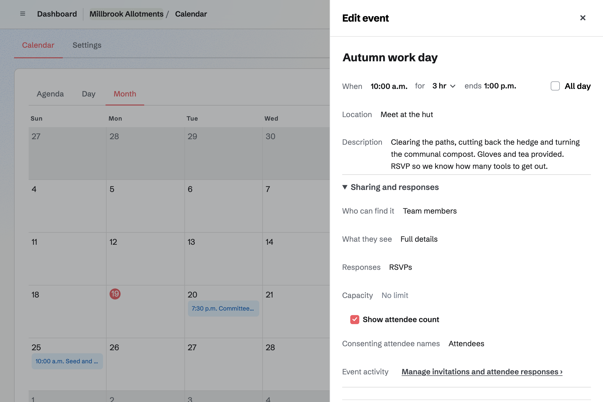Screen dimensions: 603x402
Task: Open 7:30 p.m. Committee event
Action: pyautogui.click(x=223, y=309)
